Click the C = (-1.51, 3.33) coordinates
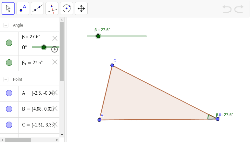The image size is (250, 143). click(x=39, y=125)
